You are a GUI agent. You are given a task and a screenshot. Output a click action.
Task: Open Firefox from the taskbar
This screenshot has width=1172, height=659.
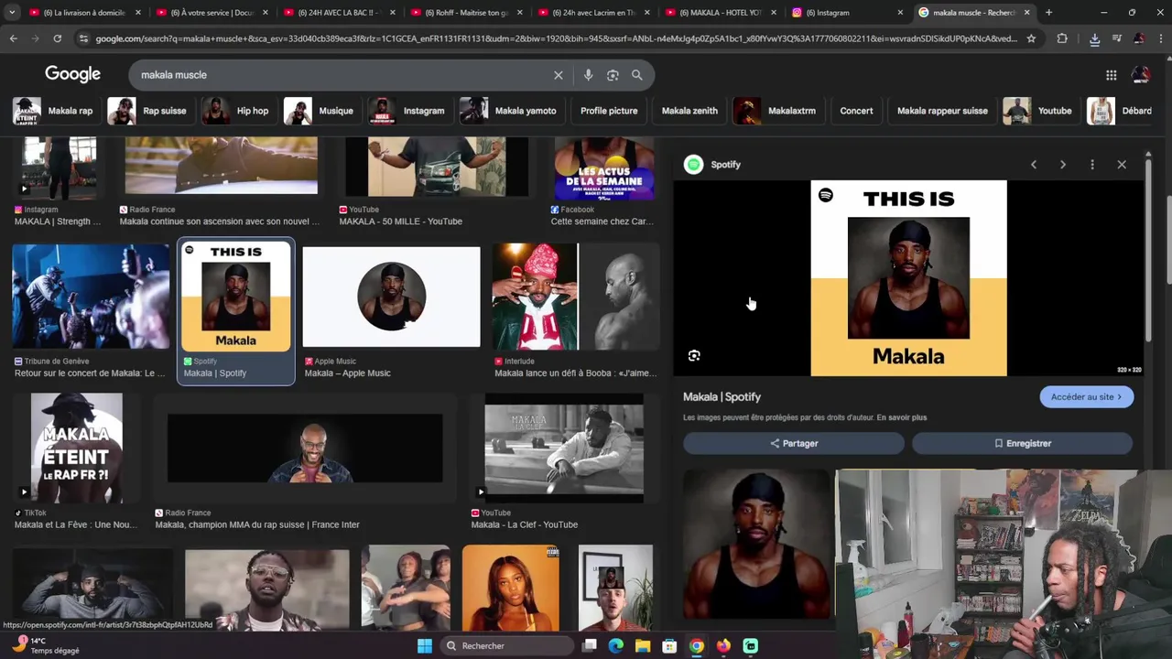(723, 646)
